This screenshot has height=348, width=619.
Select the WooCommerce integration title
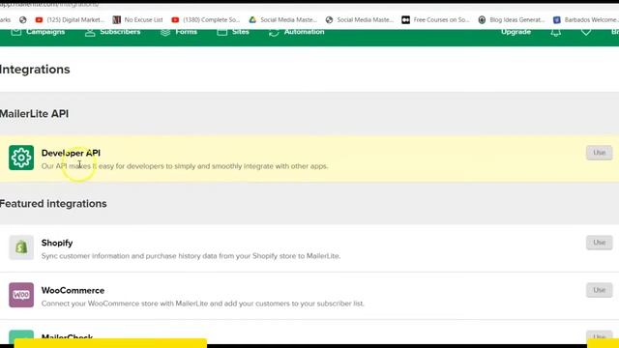pos(73,290)
